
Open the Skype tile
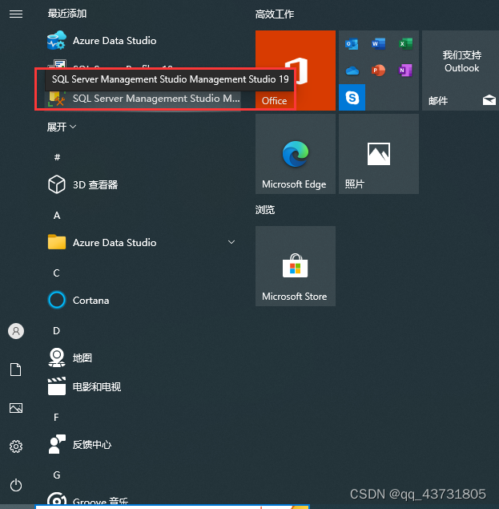352,97
